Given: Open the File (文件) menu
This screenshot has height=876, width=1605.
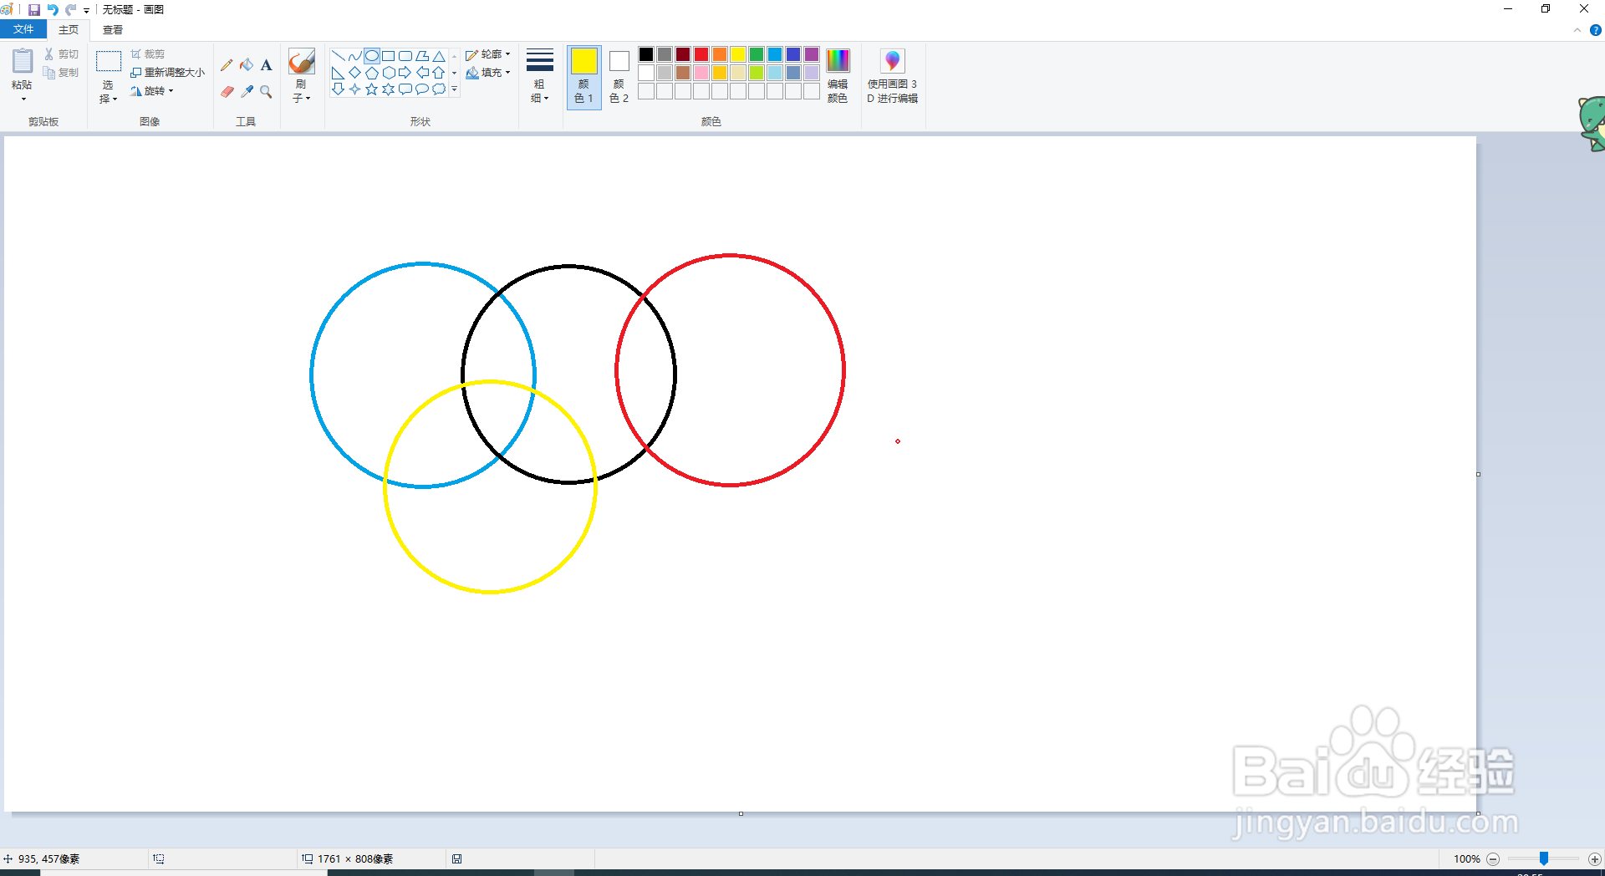Looking at the screenshot, I should click(23, 29).
